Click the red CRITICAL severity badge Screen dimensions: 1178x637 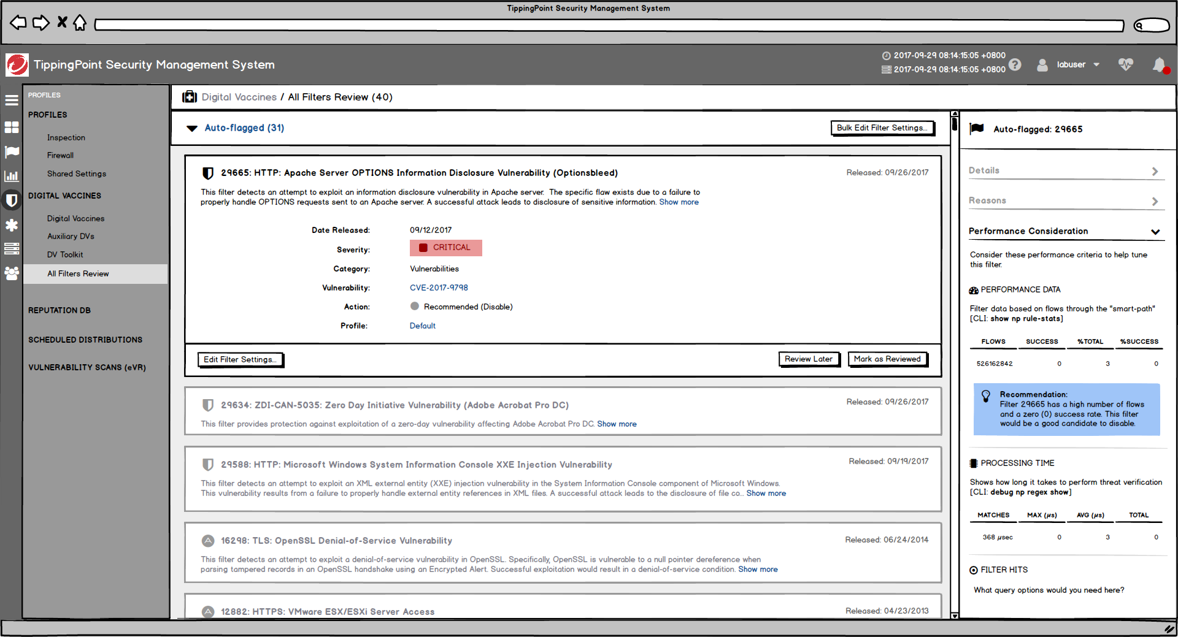(446, 248)
